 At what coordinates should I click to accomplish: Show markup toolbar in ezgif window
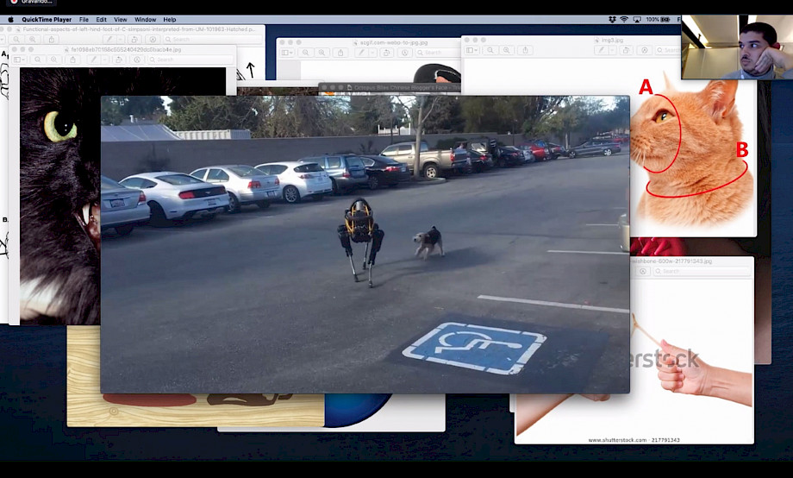(361, 53)
